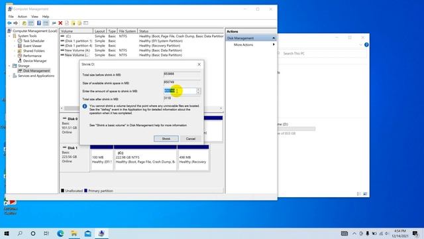Click the Properties page icon beside the red X
The width and height of the screenshot is (424, 239).
pos(67,23)
